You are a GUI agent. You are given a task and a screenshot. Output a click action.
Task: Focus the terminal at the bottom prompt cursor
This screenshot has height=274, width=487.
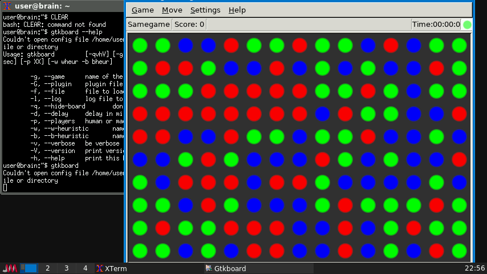(5, 188)
